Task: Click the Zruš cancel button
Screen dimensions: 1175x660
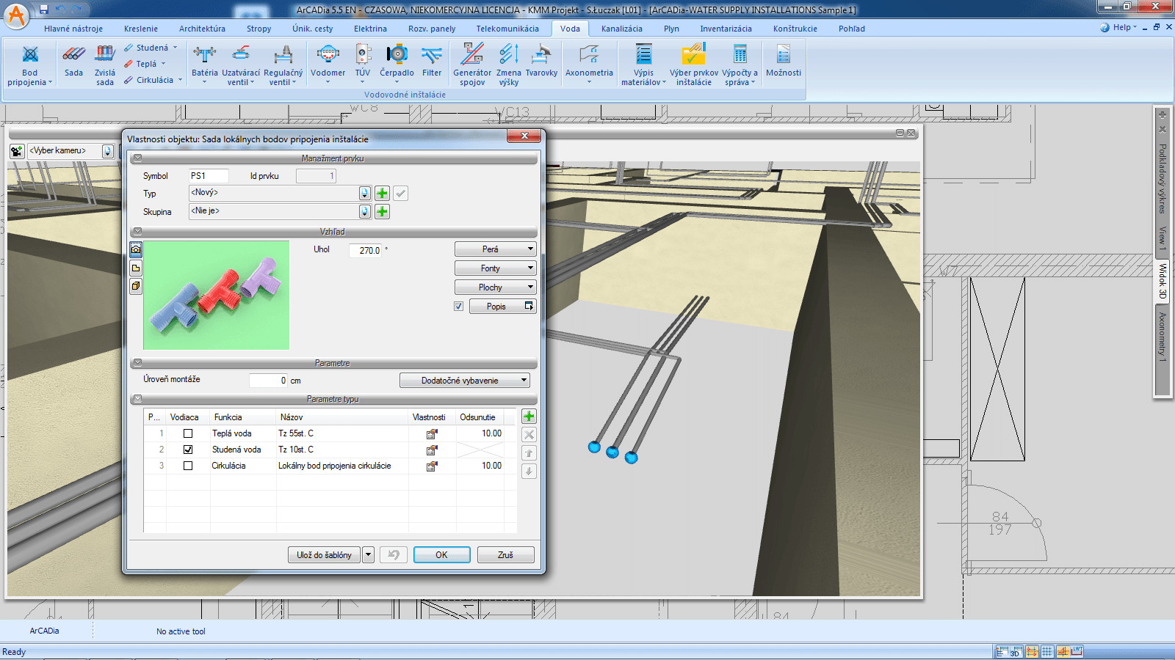Action: pyautogui.click(x=505, y=555)
